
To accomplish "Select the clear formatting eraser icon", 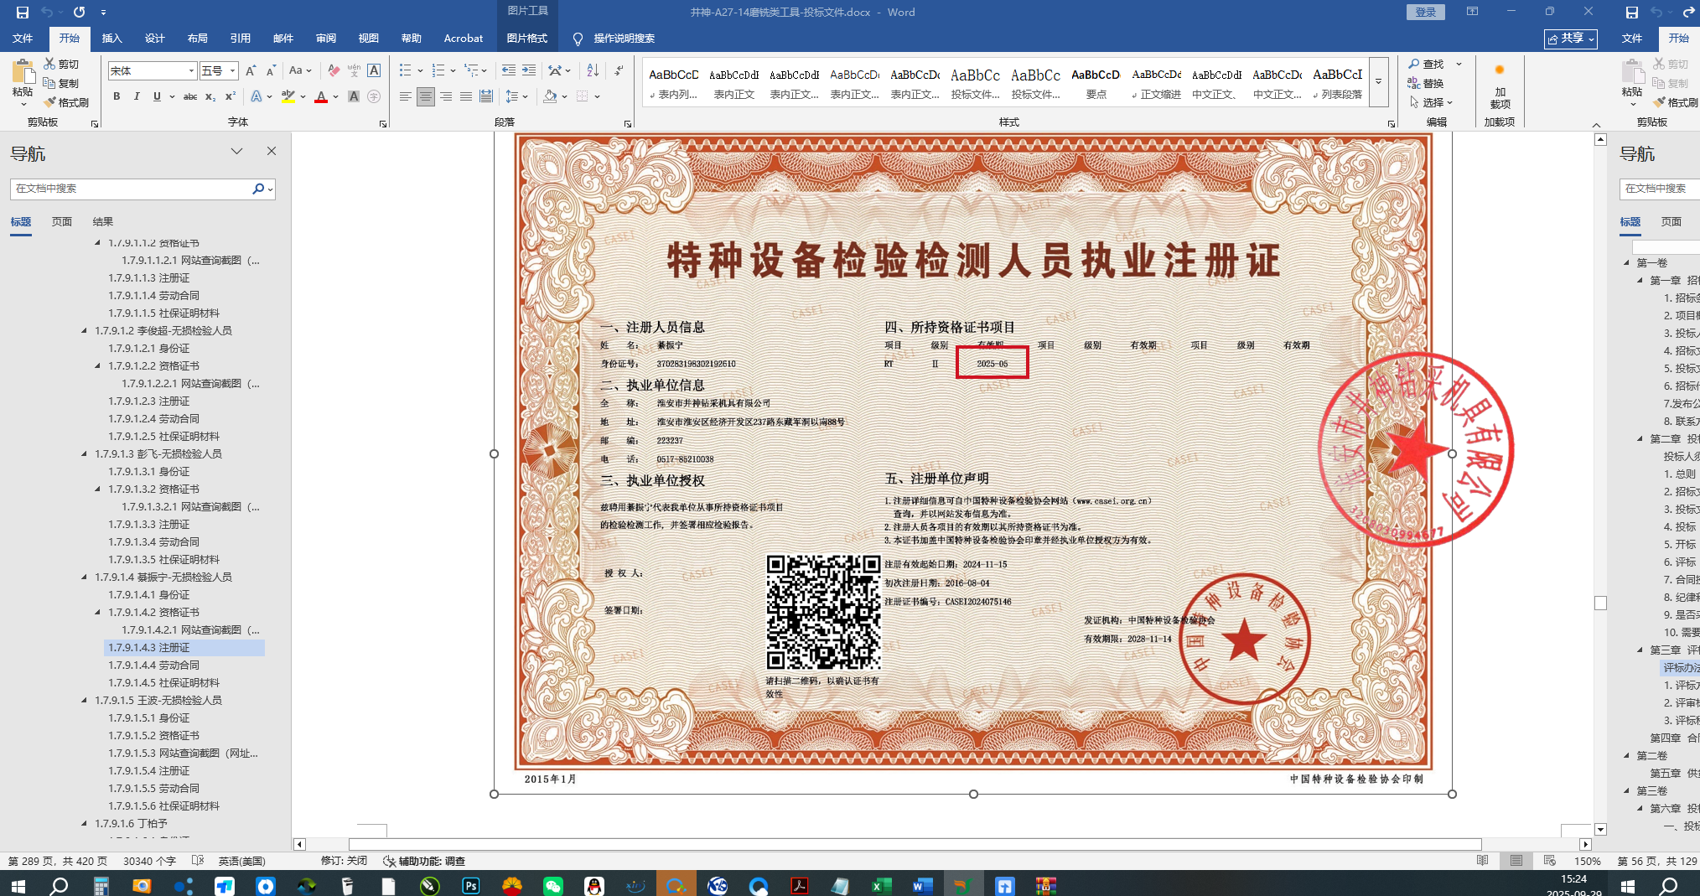I will click(x=334, y=70).
